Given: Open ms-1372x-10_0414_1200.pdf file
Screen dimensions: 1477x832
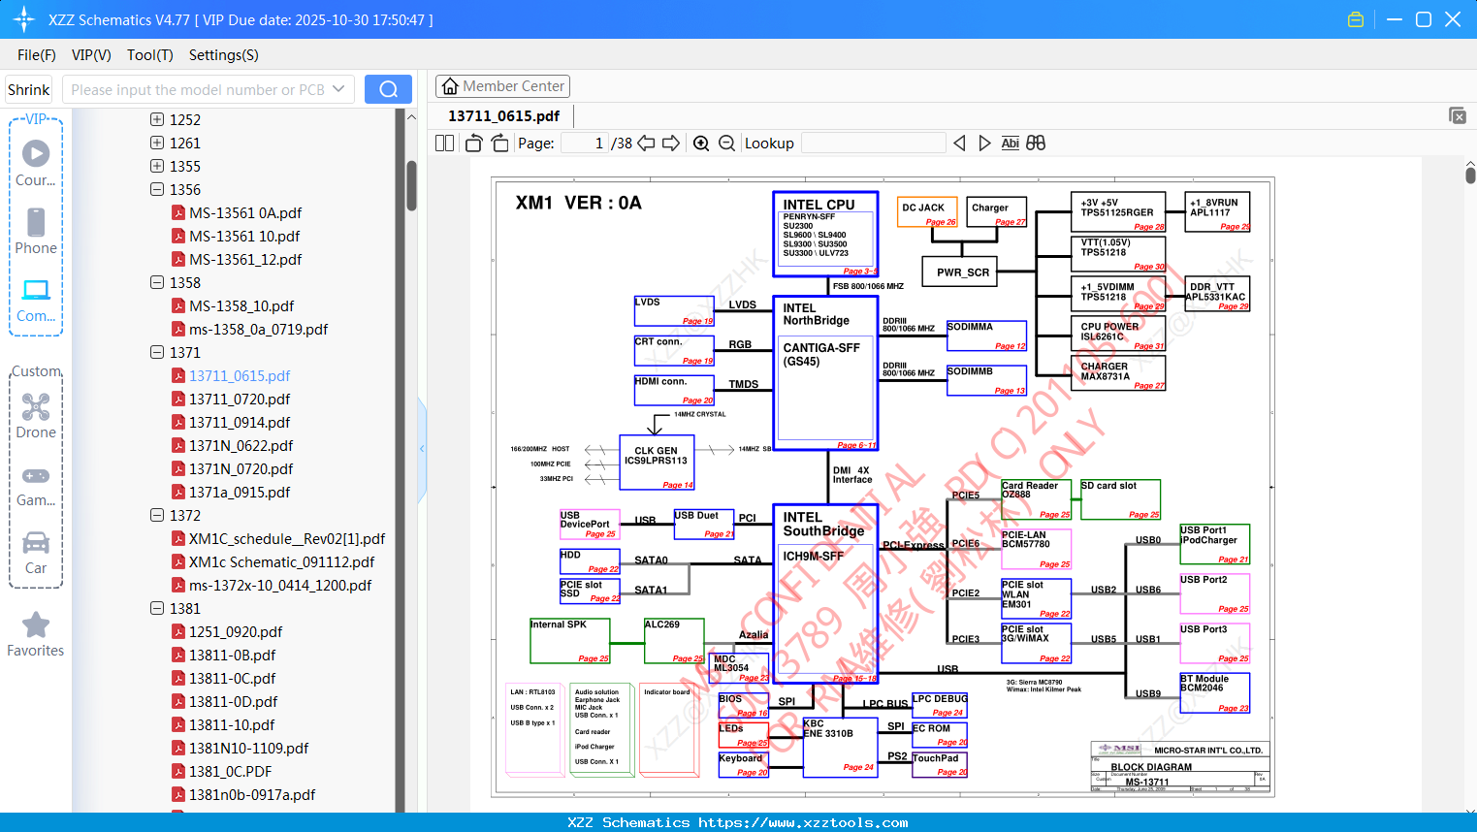Looking at the screenshot, I should (x=280, y=585).
